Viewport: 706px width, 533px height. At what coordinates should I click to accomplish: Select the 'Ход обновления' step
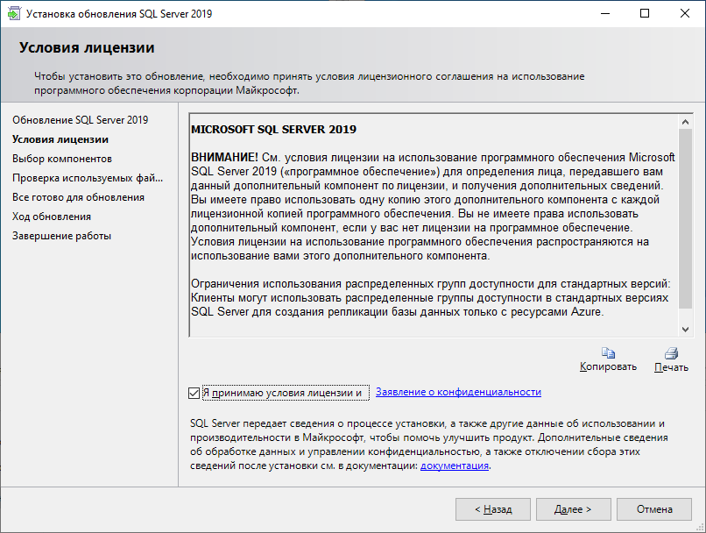tap(52, 217)
